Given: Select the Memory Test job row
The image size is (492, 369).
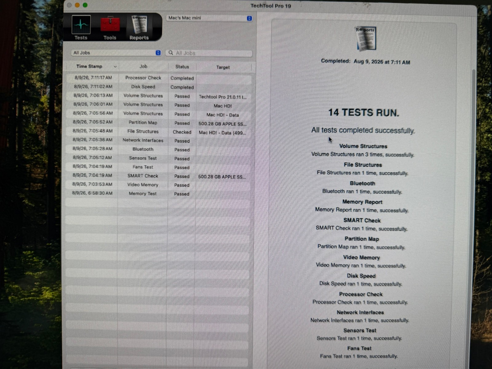Looking at the screenshot, I should pyautogui.click(x=159, y=194).
